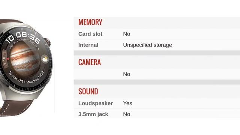Click the Sunset 17:31 text on watch
The height and width of the screenshot is (135, 240).
tap(16, 77)
